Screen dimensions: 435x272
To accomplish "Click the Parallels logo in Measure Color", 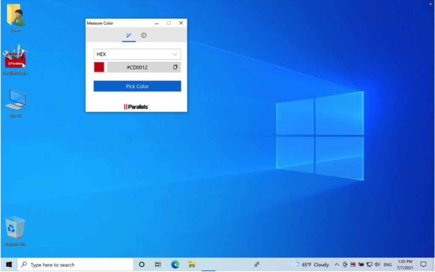I will 136,106.
